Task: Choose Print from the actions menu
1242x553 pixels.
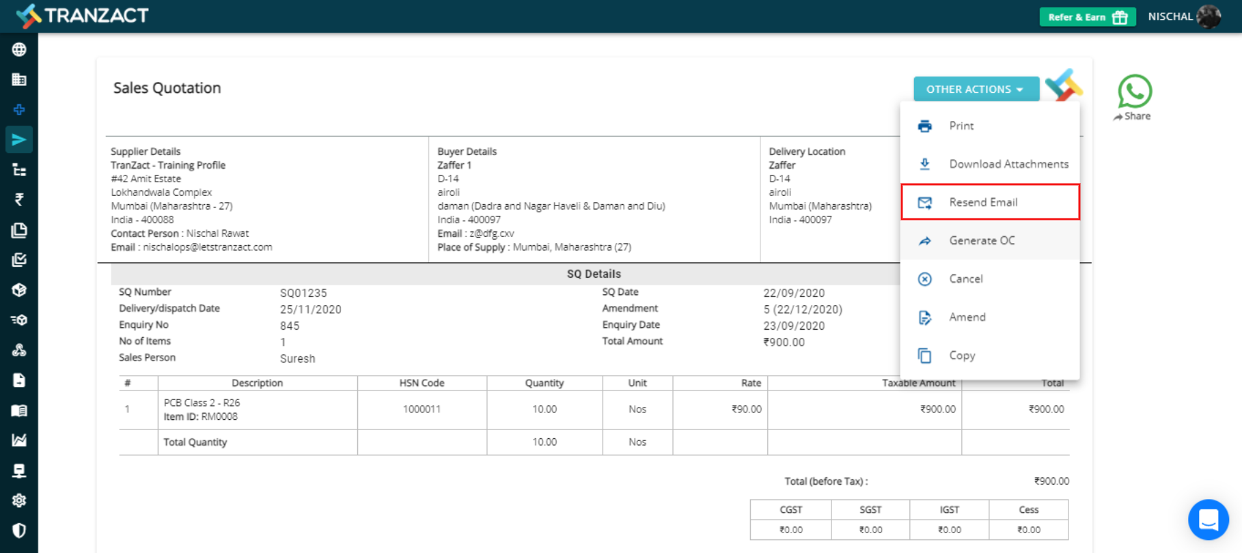Action: tap(990, 126)
